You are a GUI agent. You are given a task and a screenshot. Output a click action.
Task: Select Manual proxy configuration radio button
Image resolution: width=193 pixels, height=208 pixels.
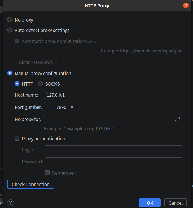pos(10,73)
